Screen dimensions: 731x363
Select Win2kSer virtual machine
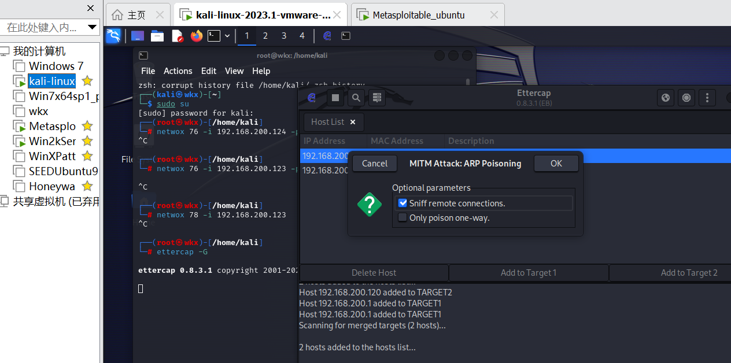[52, 141]
